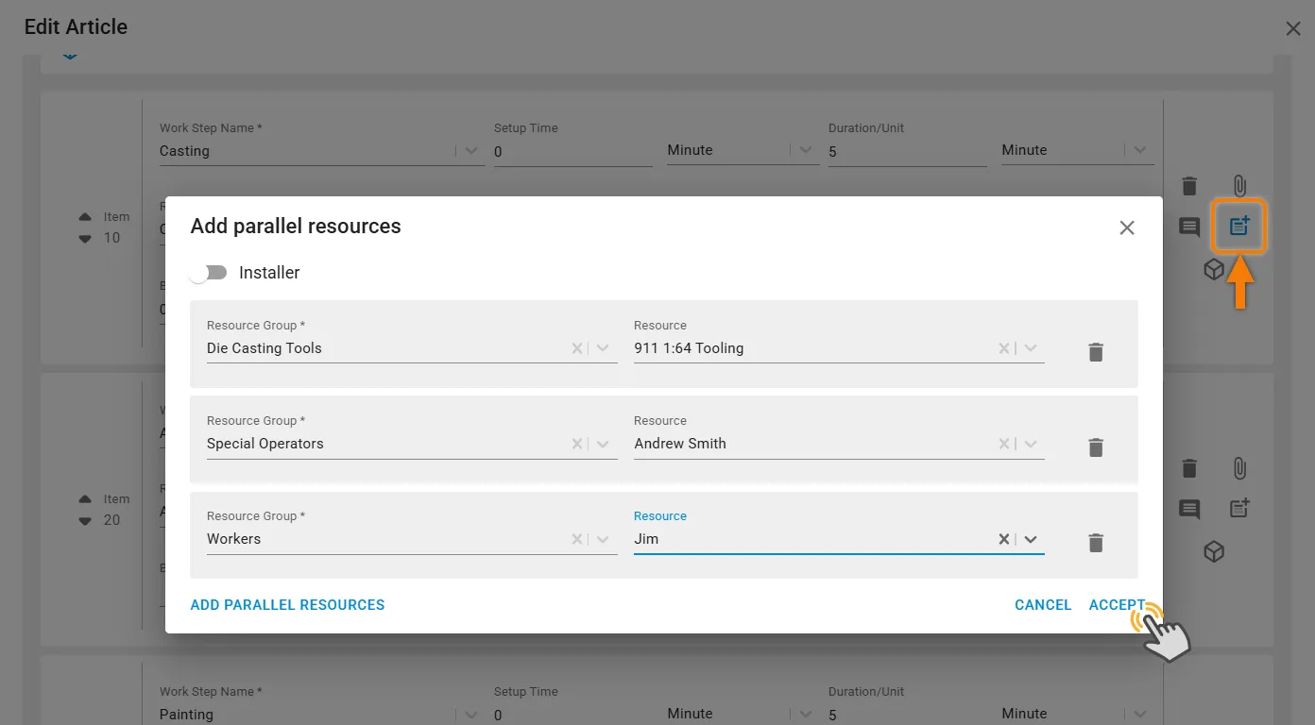Expand the 911 1:64 Tooling resource dropdown

(x=1031, y=348)
